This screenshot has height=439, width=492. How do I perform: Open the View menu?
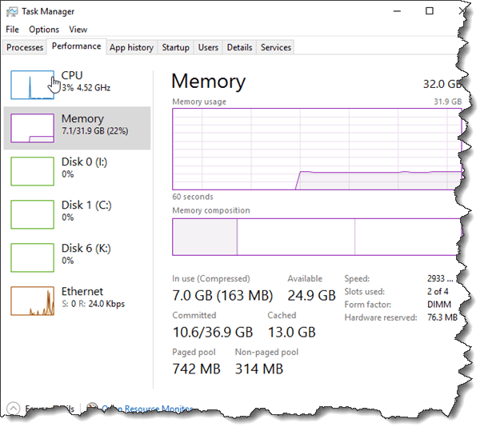[78, 30]
